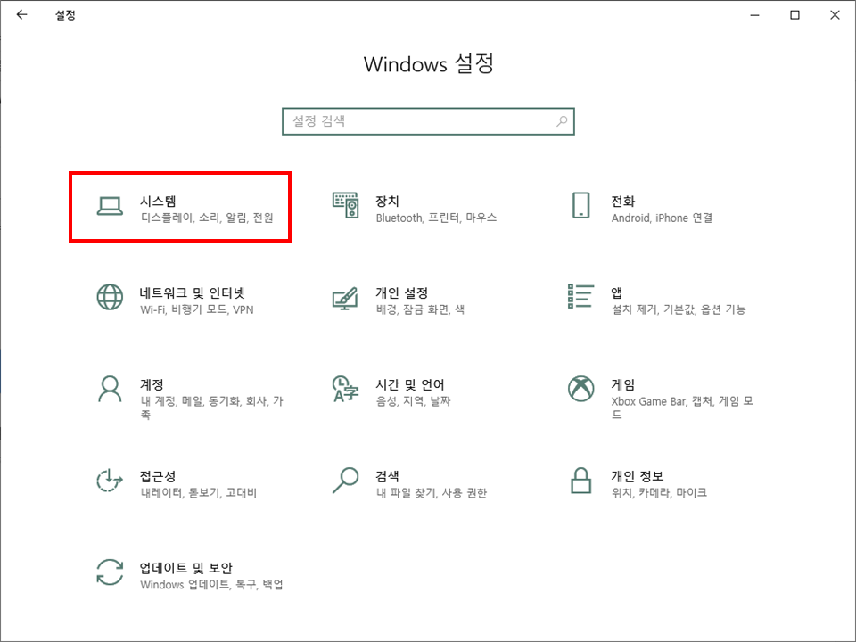Screen dimensions: 856x642
Task: Select the 장치 title text
Action: [387, 201]
